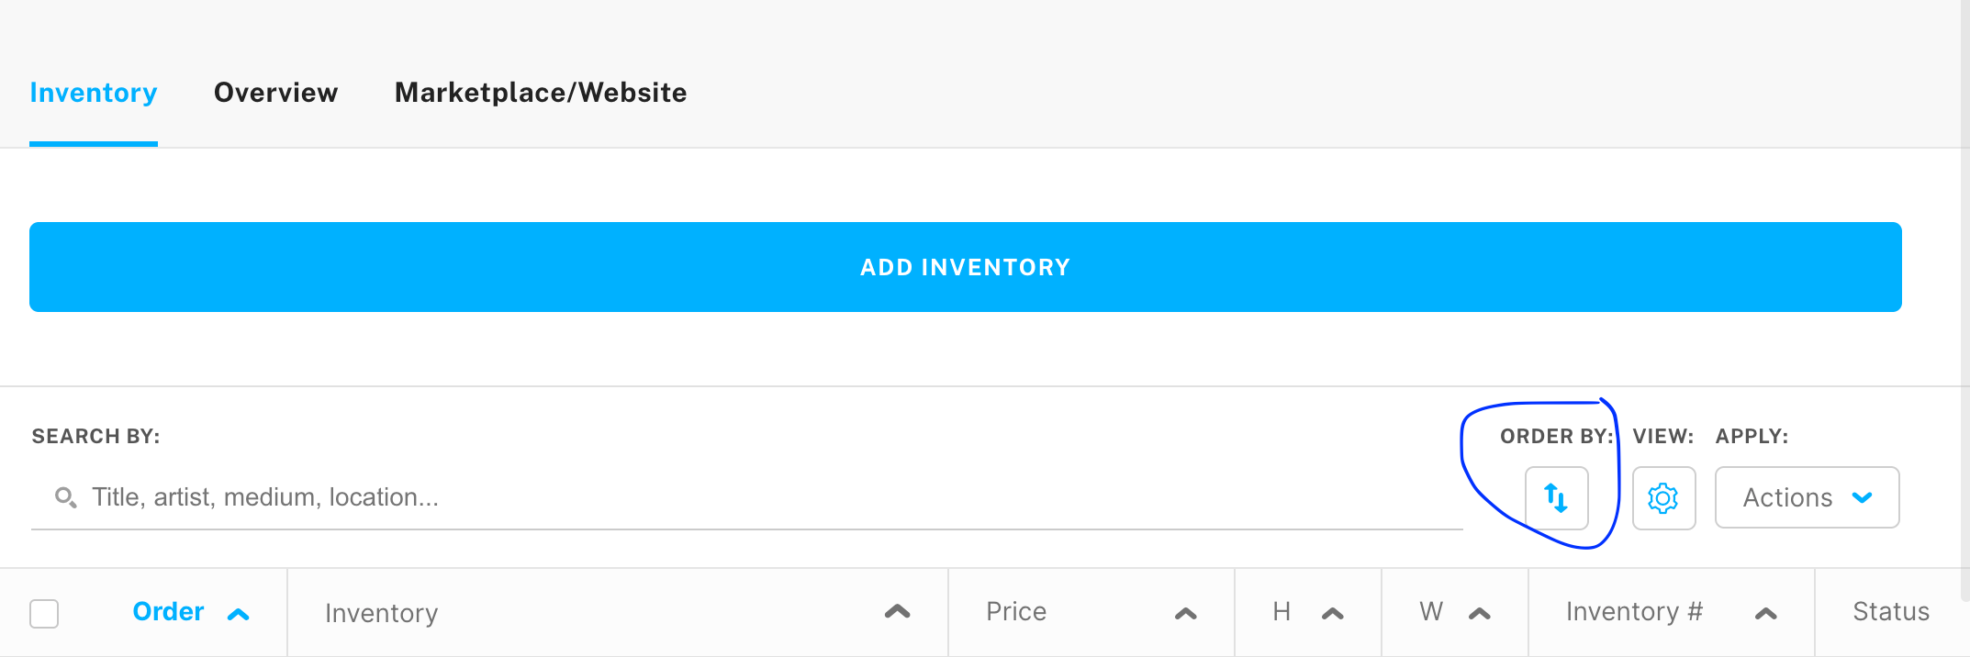Sort by Inventory # column chevron
Screen dimensions: 1970x657
coord(1765,613)
